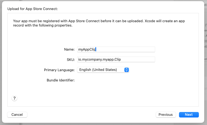Place cursor in the myAppClip text
This screenshot has height=125, width=207.
[87, 49]
